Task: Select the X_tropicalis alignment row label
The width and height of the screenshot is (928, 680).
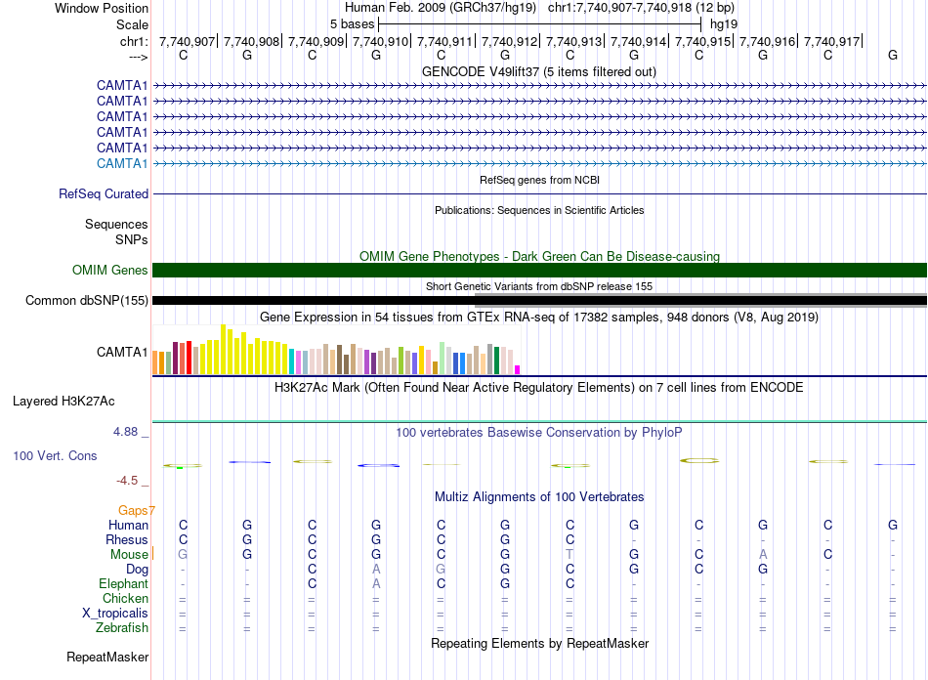Action: pyautogui.click(x=115, y=614)
